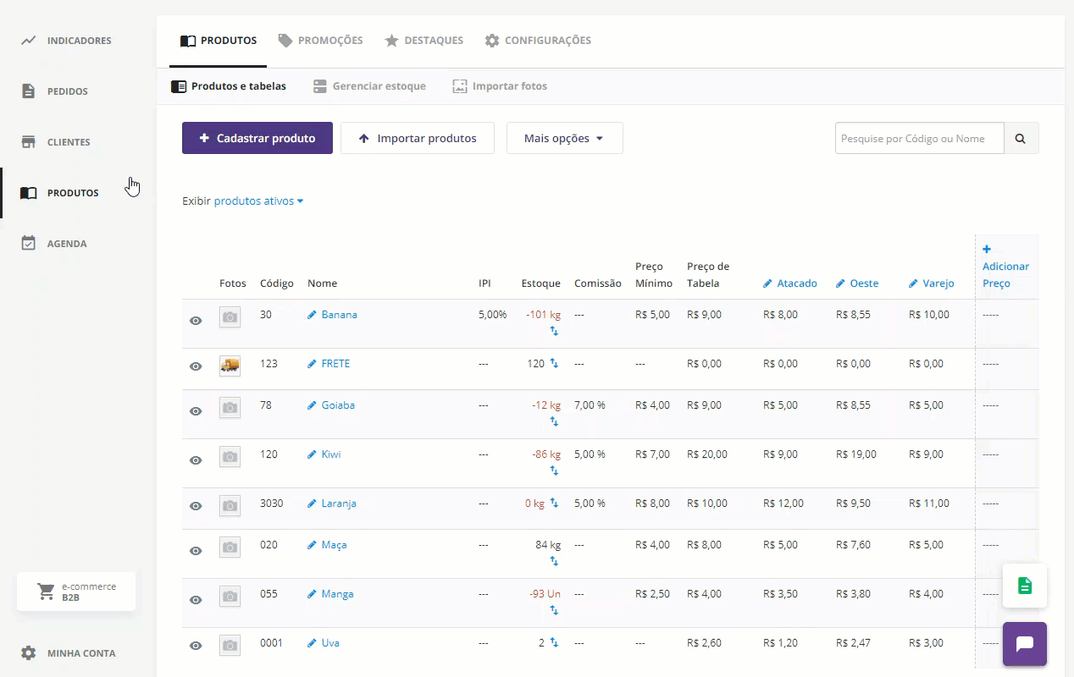The width and height of the screenshot is (1074, 677).
Task: Open the produtos ativos filter dropdown
Action: pyautogui.click(x=258, y=201)
